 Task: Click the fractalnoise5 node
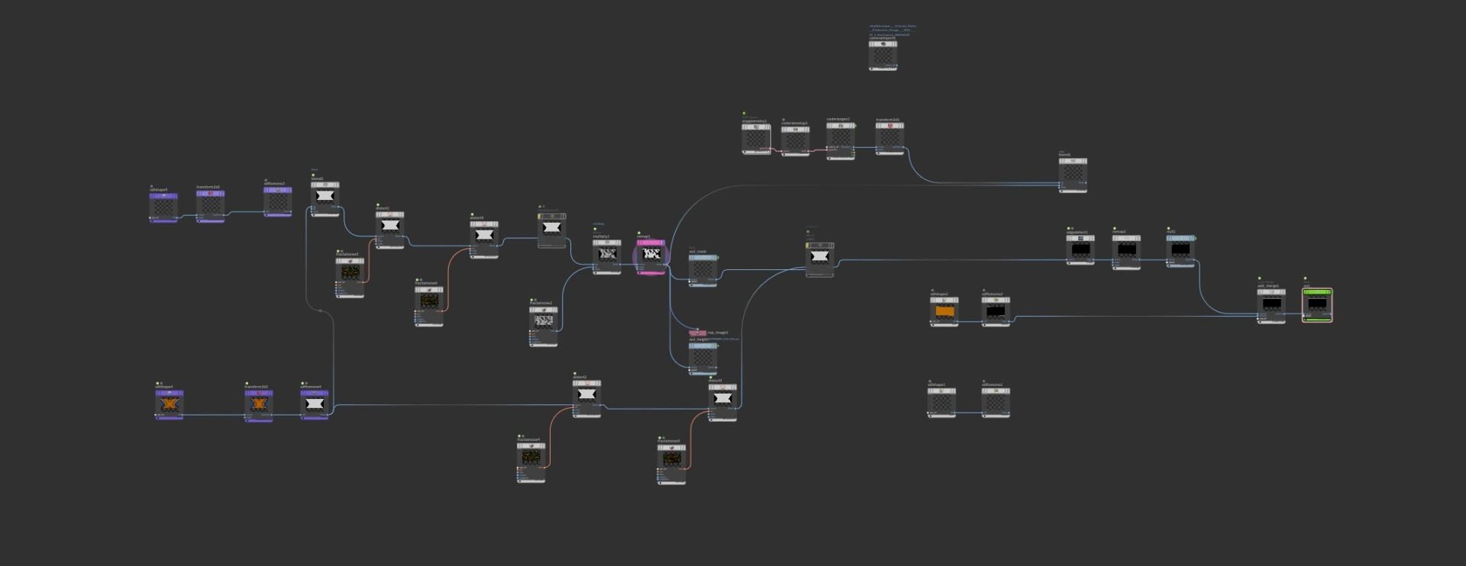[671, 458]
